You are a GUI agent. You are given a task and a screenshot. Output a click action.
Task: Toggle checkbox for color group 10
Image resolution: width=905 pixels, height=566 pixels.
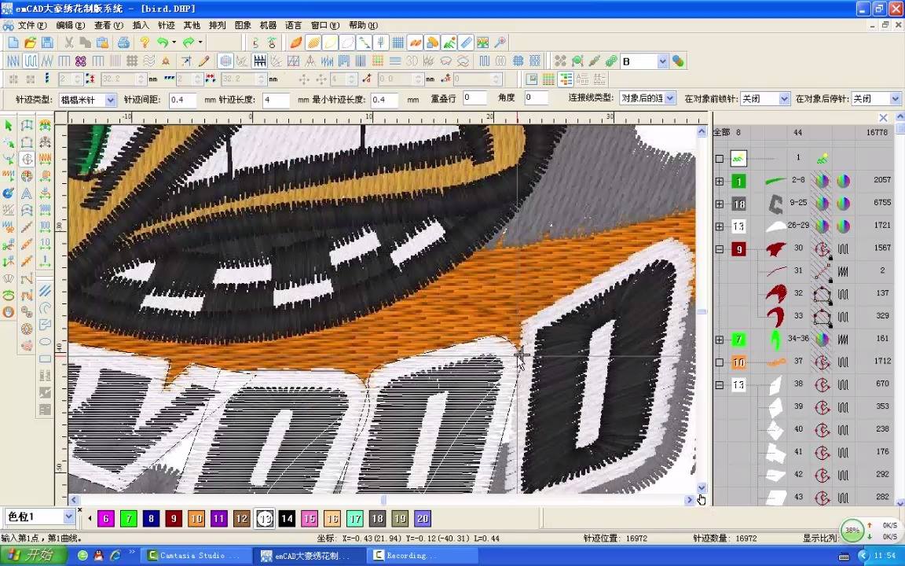pyautogui.click(x=719, y=362)
